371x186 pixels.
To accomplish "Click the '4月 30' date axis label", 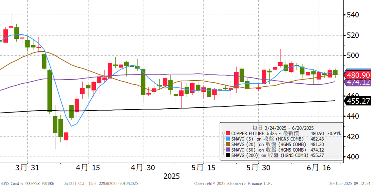I will pyautogui.click(x=143, y=168).
